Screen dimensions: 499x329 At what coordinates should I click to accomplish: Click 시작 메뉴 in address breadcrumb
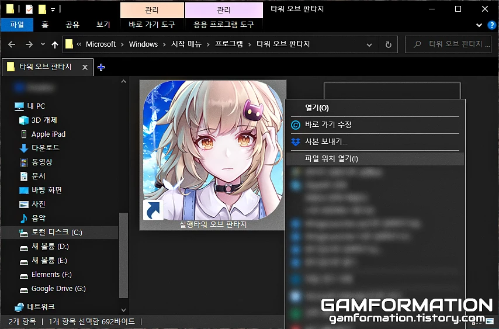pos(186,44)
